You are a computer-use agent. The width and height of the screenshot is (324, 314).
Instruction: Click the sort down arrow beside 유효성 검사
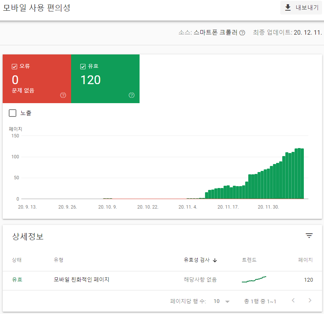click(215, 260)
